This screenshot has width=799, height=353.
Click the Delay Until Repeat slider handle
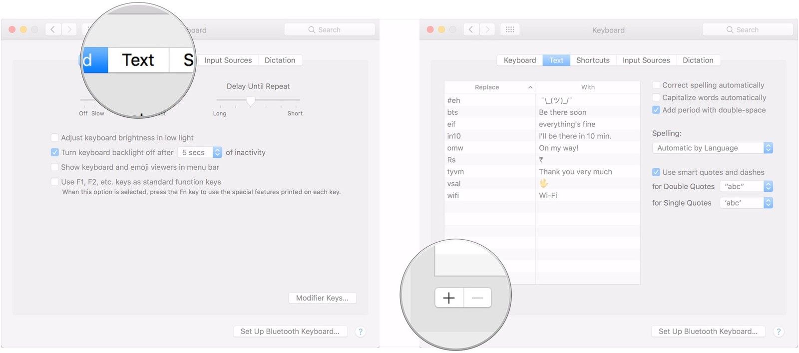[x=251, y=101]
